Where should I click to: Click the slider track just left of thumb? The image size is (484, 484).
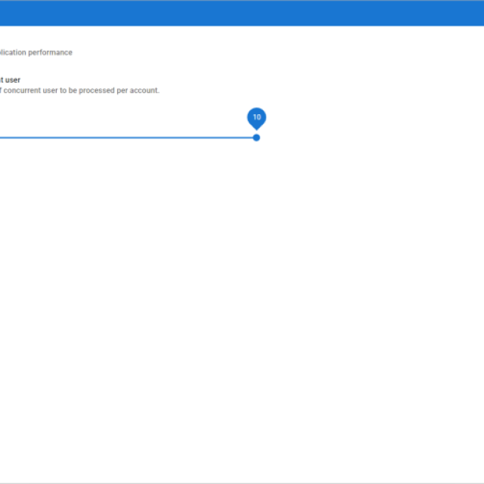[242, 138]
